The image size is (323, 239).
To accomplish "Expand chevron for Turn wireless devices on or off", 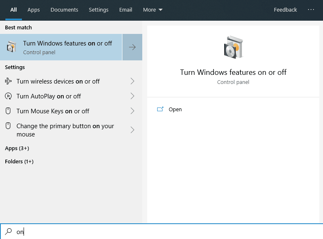I will [132, 81].
